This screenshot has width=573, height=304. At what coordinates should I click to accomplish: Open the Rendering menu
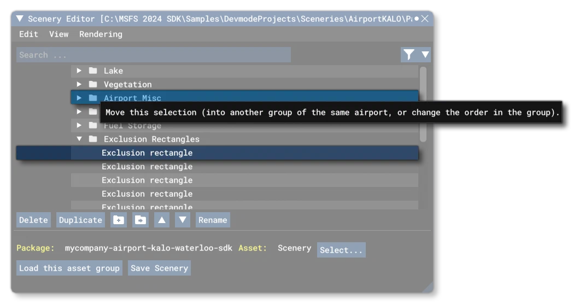[x=101, y=34]
